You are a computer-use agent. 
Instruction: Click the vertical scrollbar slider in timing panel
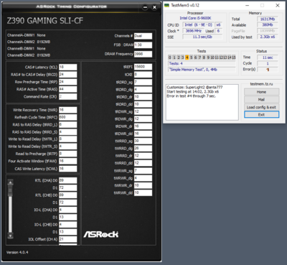coord(10,190)
